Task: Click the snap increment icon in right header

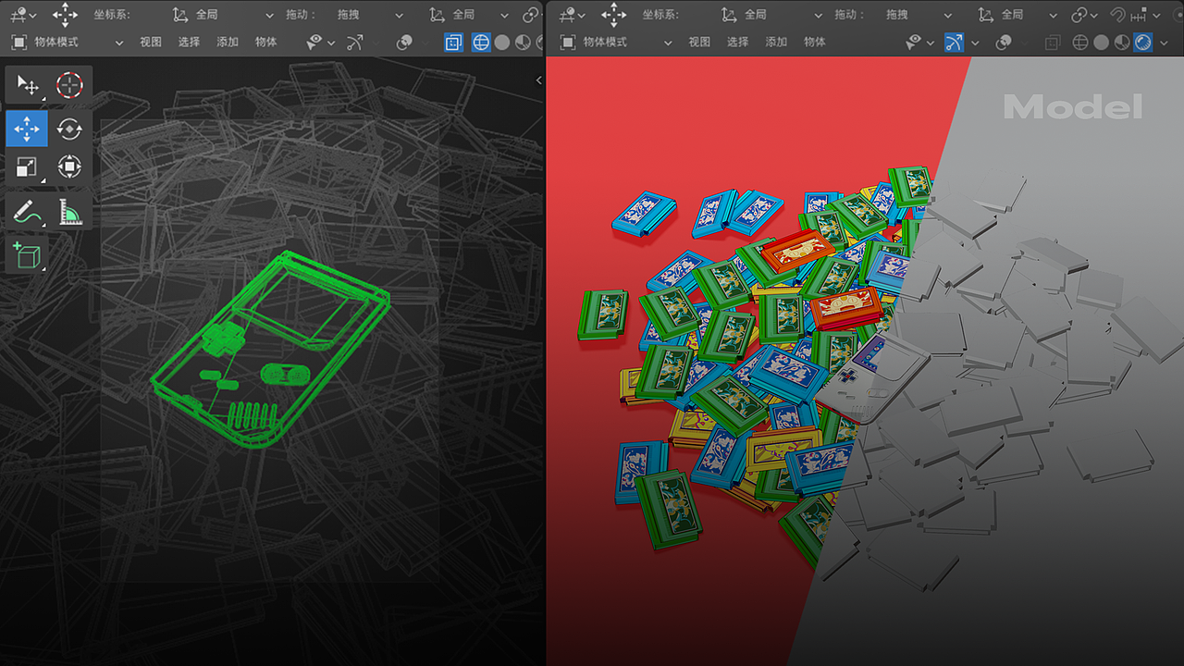Action: click(1139, 15)
